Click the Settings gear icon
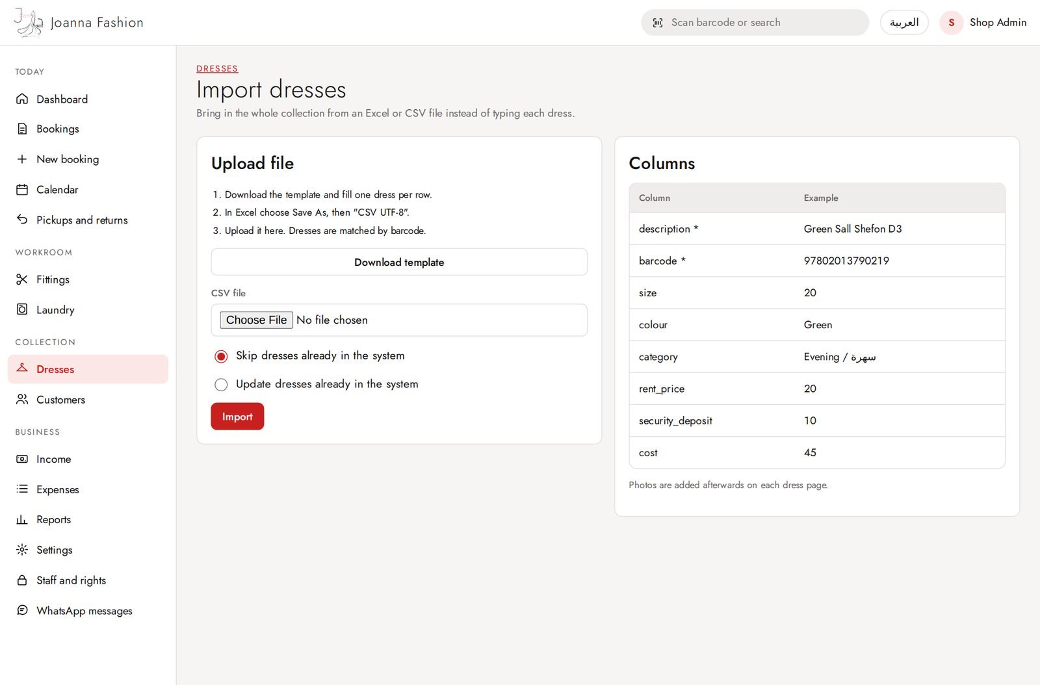This screenshot has height=685, width=1040. click(x=22, y=550)
